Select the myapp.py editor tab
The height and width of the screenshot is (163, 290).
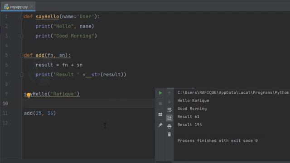(18, 7)
